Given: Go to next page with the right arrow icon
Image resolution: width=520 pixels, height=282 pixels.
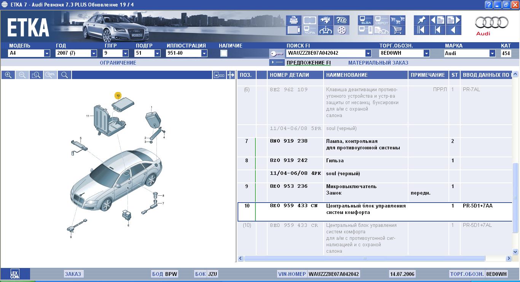Looking at the screenshot, I should click(453, 20).
